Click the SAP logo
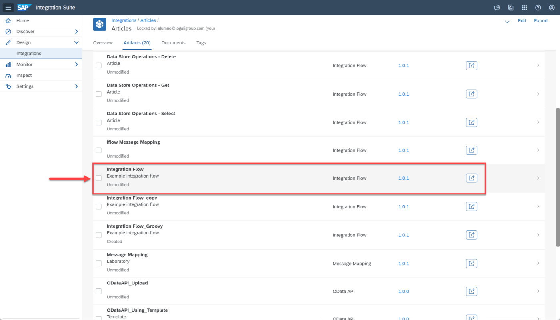The height and width of the screenshot is (320, 560). 24,8
